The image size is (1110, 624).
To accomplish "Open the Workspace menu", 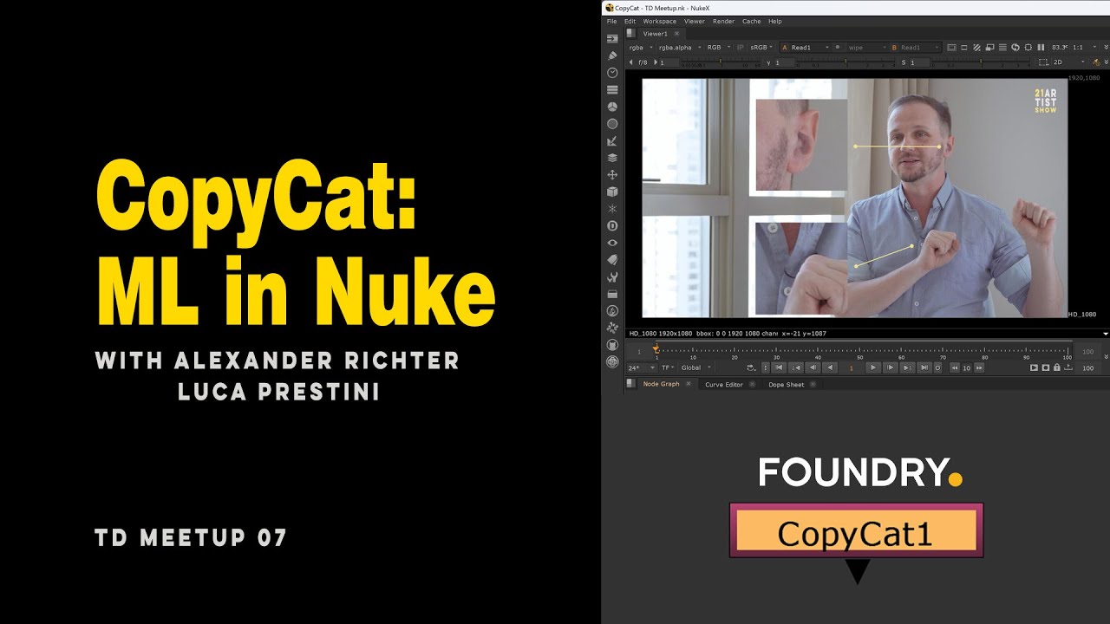I will click(x=660, y=21).
